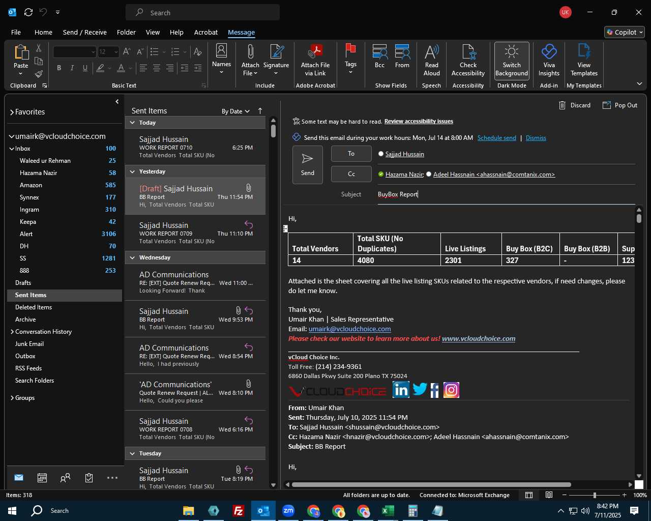Switch to the Send / Receive tab

(85, 32)
